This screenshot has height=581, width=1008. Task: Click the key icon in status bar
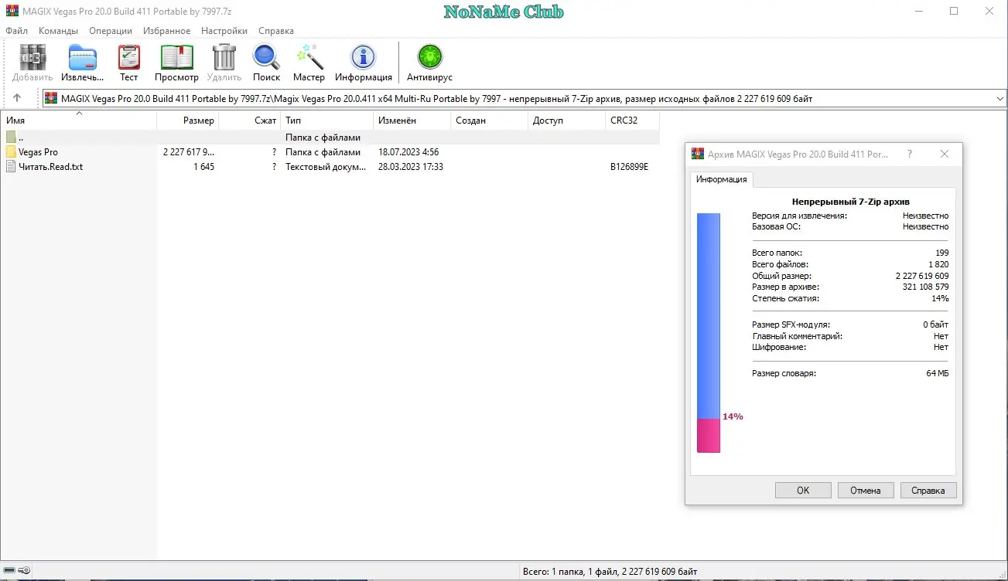[x=25, y=571]
